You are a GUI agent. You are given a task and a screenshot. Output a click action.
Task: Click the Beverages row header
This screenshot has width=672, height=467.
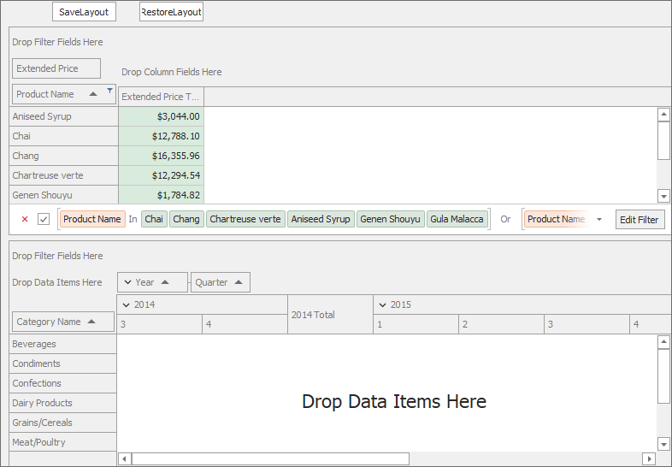tap(62, 345)
